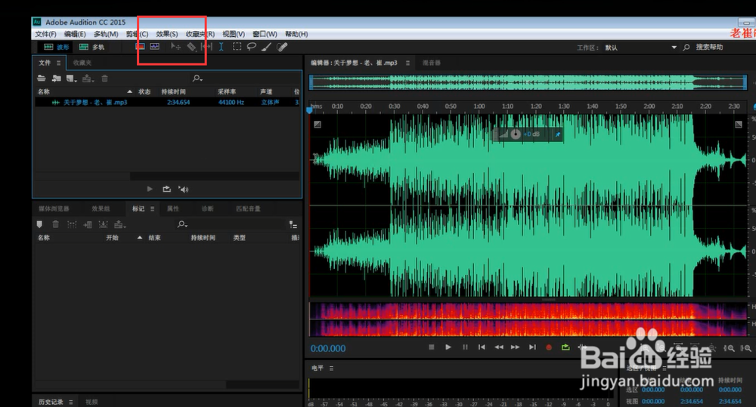Viewport: 756px width, 407px height.
Task: Select the Move tool in toolbar
Action: coord(175,47)
